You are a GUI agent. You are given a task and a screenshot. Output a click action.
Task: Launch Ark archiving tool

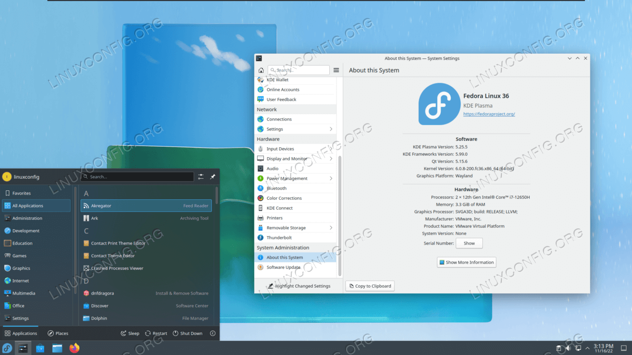146,218
